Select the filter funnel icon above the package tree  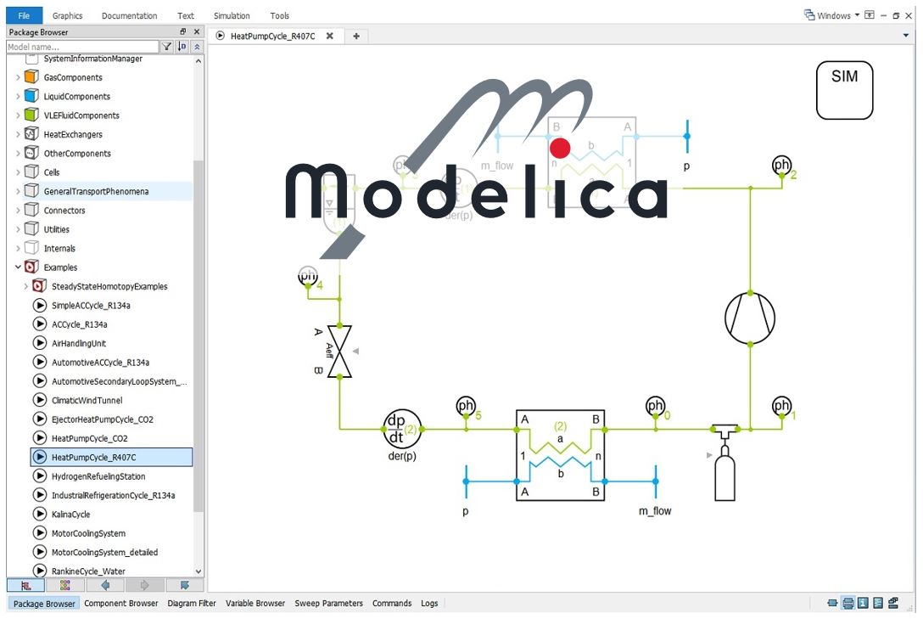(167, 46)
